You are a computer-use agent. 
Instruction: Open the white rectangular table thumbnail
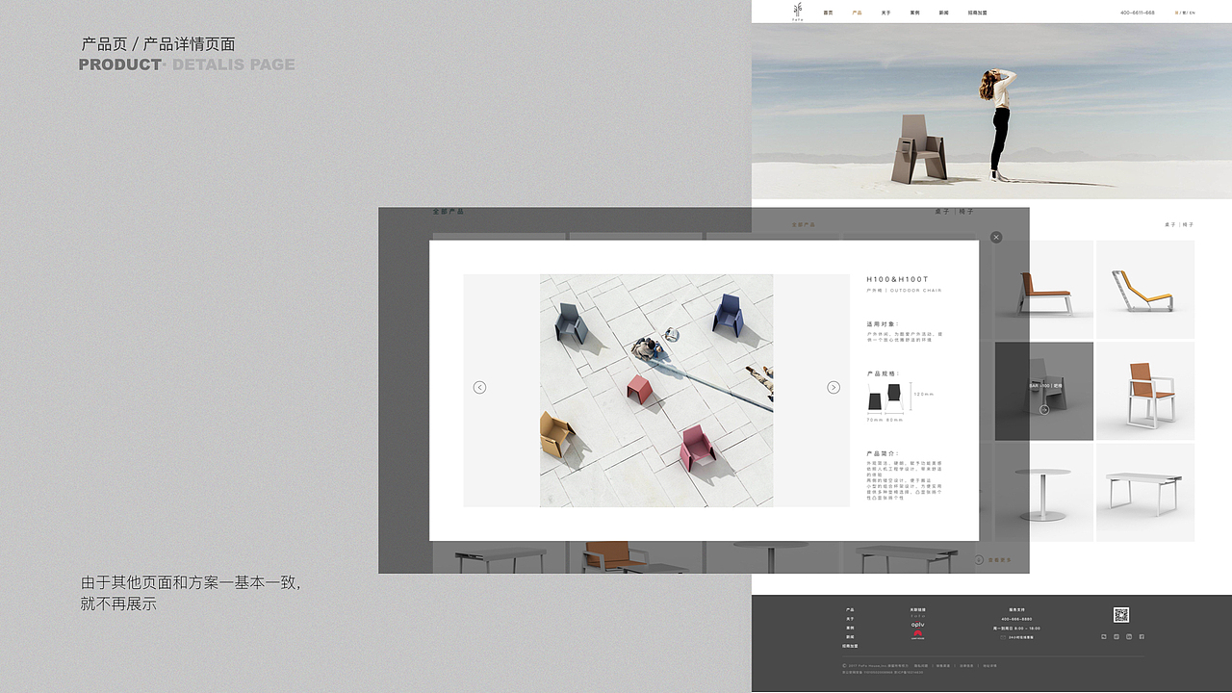(x=1145, y=492)
